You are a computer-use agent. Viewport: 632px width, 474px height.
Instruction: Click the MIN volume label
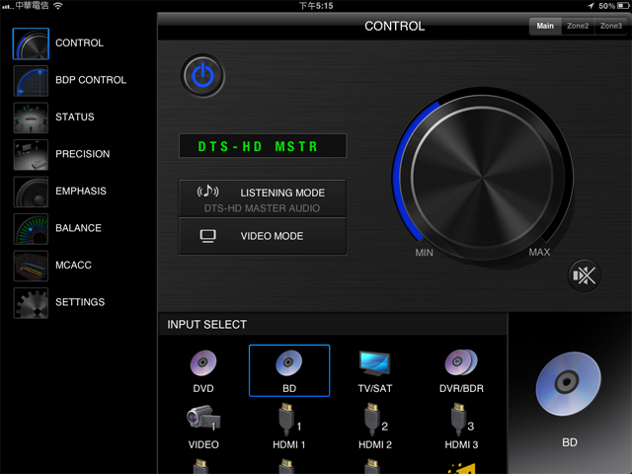[424, 253]
